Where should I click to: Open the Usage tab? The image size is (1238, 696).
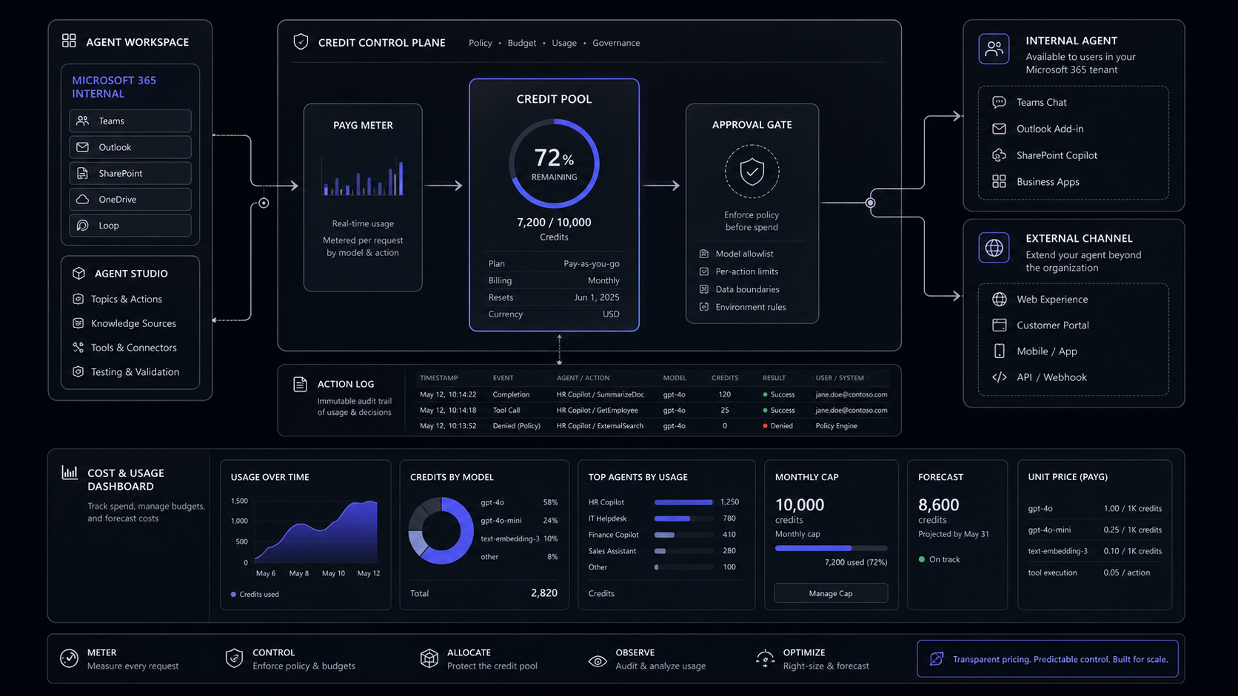[x=564, y=43]
